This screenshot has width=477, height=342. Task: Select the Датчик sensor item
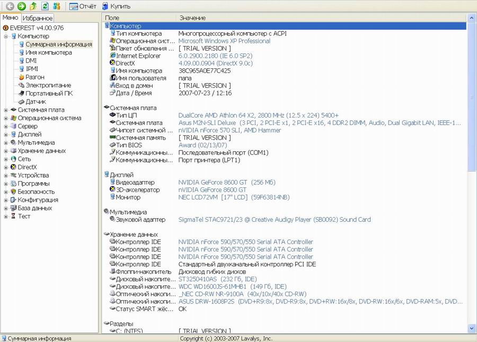pos(36,101)
